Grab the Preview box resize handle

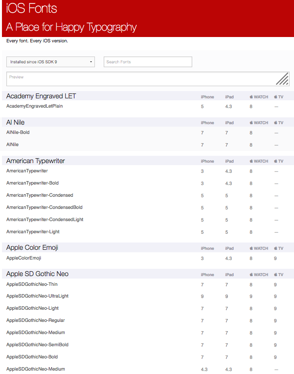[x=282, y=79]
